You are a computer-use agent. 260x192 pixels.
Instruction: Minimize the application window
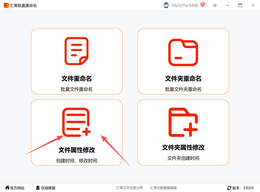pos(227,6)
